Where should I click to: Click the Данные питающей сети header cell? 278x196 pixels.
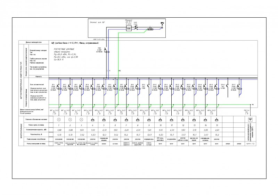tap(33, 42)
